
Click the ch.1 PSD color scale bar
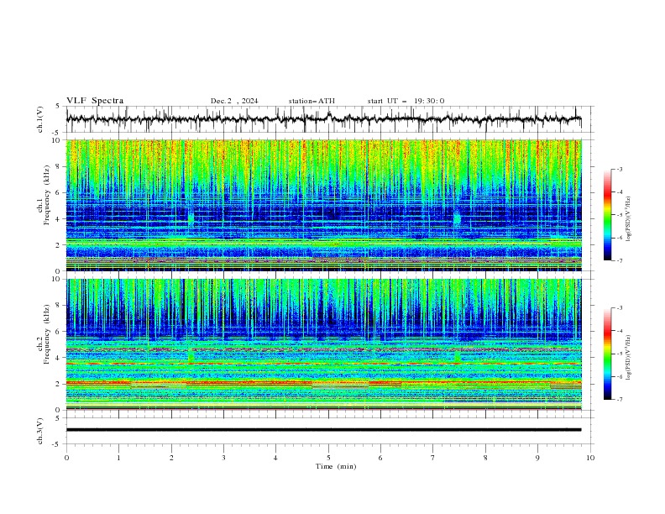pyautogui.click(x=608, y=215)
